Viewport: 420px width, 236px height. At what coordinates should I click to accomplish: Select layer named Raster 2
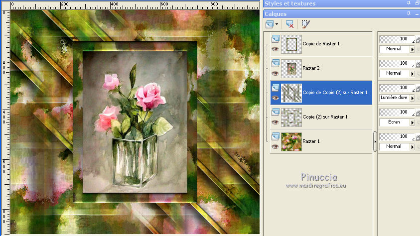tap(311, 68)
